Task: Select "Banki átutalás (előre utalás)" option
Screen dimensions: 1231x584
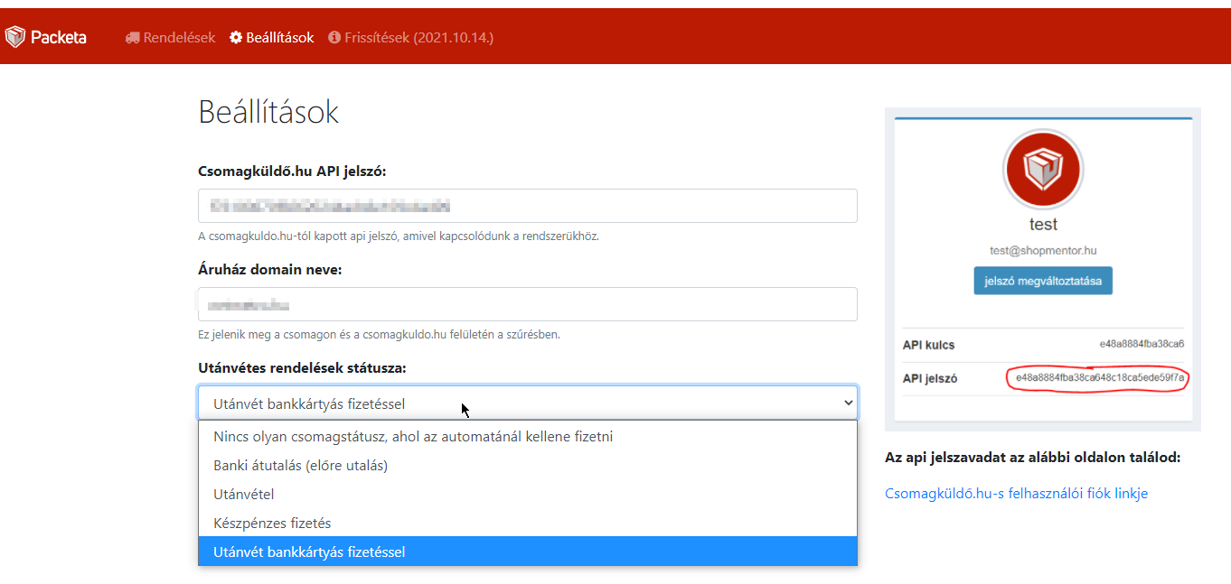Action: pyautogui.click(x=528, y=466)
